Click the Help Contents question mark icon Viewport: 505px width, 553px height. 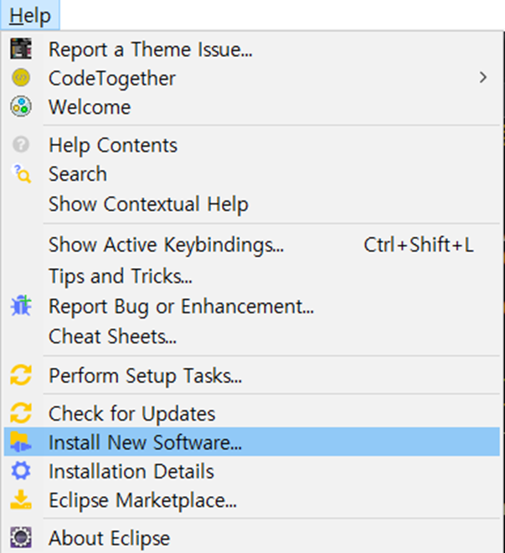(x=21, y=145)
